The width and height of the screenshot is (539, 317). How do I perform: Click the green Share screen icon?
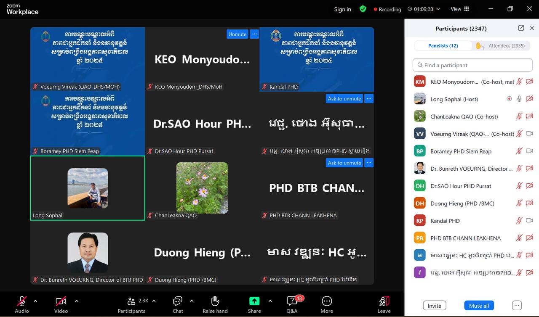click(x=254, y=301)
